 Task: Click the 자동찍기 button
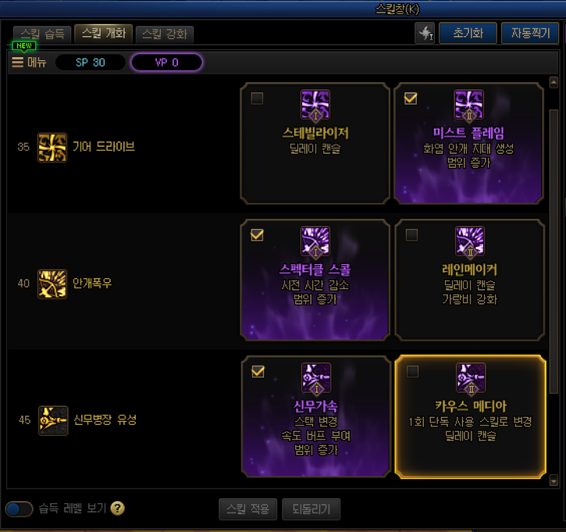(x=530, y=34)
